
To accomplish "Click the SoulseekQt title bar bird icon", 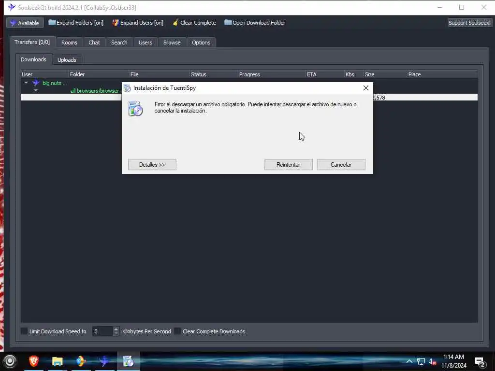I will coord(12,7).
